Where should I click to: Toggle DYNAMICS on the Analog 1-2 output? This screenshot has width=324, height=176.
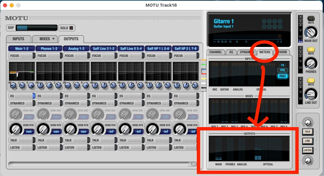click(76, 103)
